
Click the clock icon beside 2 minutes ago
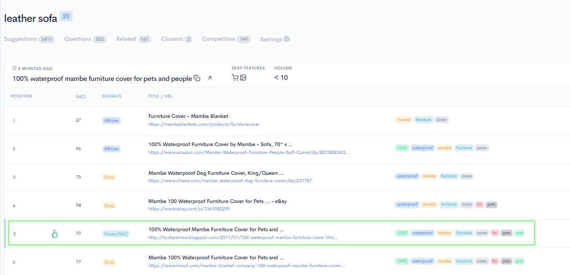tap(14, 68)
